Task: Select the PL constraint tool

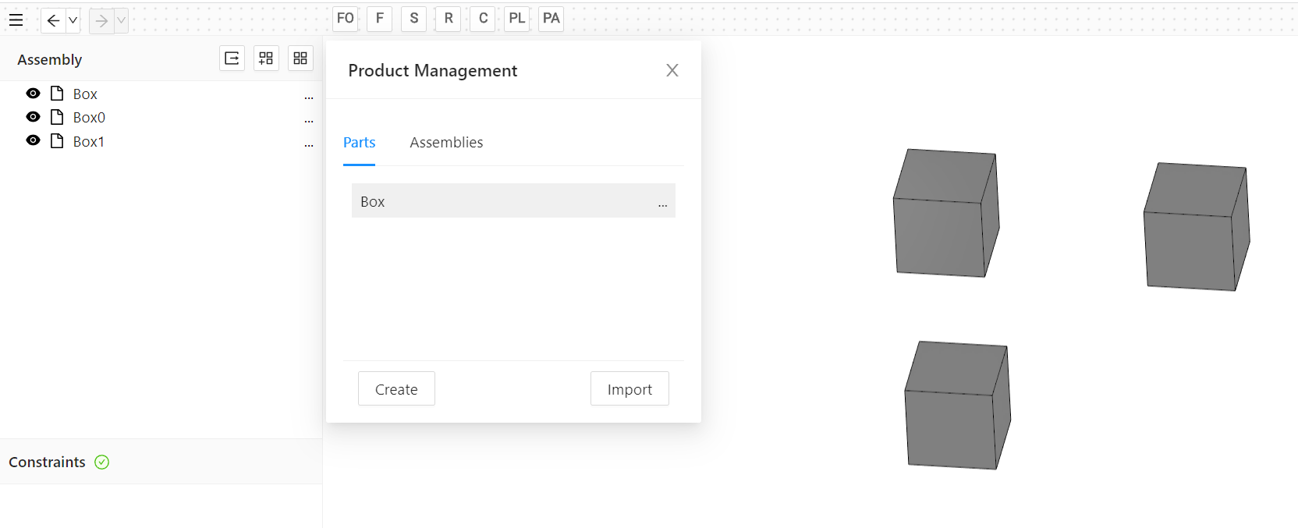Action: point(516,19)
